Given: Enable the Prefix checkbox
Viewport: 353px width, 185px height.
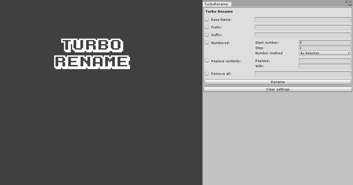Looking at the screenshot, I should pos(207,27).
